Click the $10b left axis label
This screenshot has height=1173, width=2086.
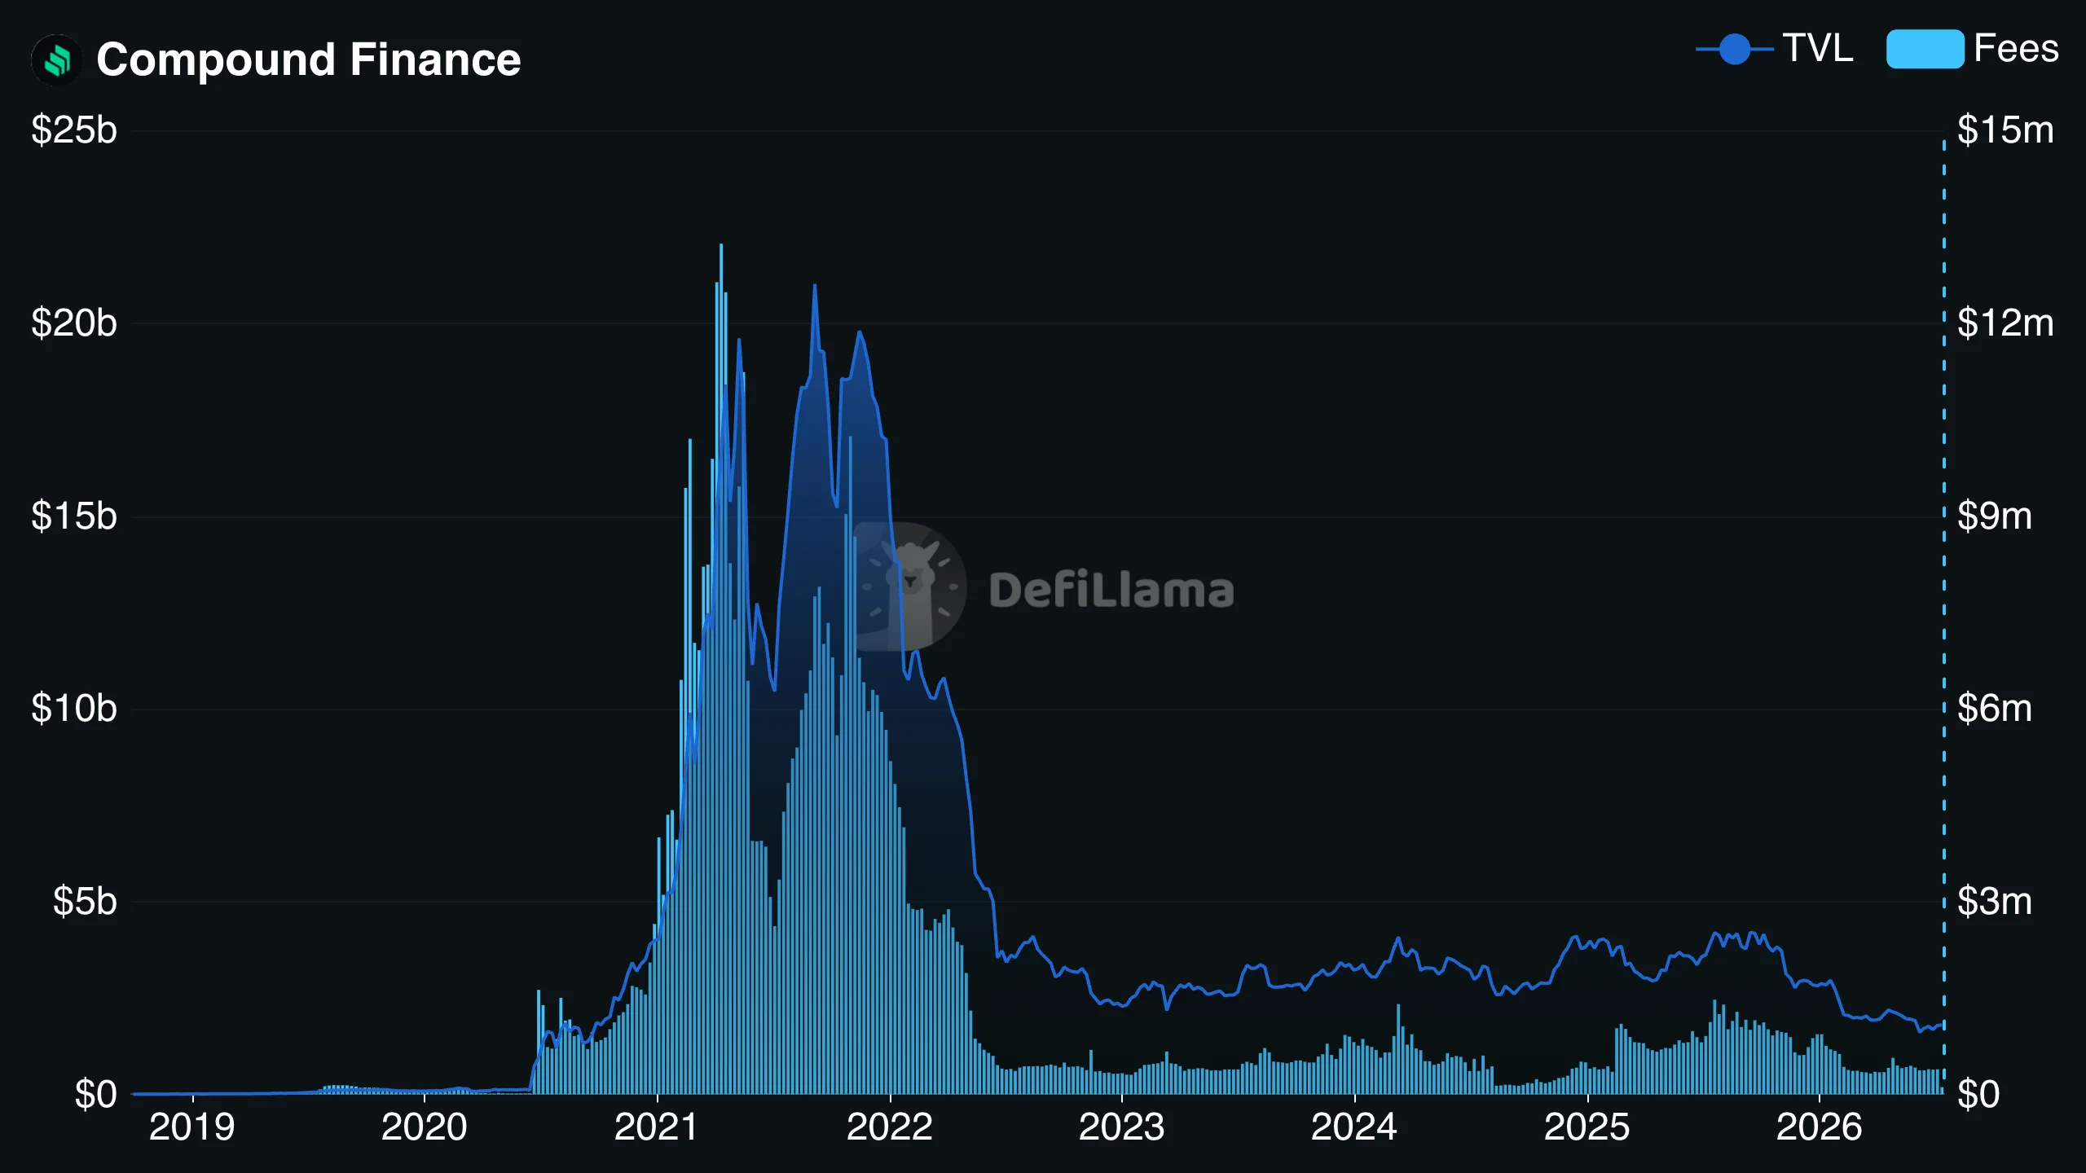[74, 709]
